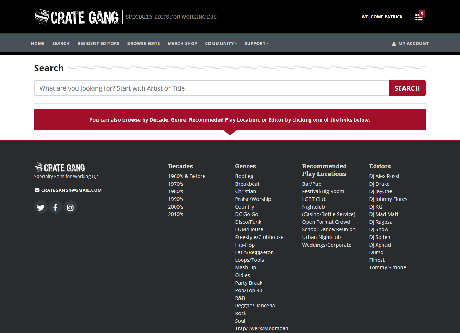
Task: Click the Crate Gang header logo
Action: (x=77, y=17)
